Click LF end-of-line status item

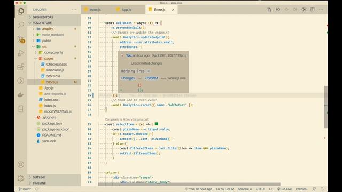coord(271,189)
